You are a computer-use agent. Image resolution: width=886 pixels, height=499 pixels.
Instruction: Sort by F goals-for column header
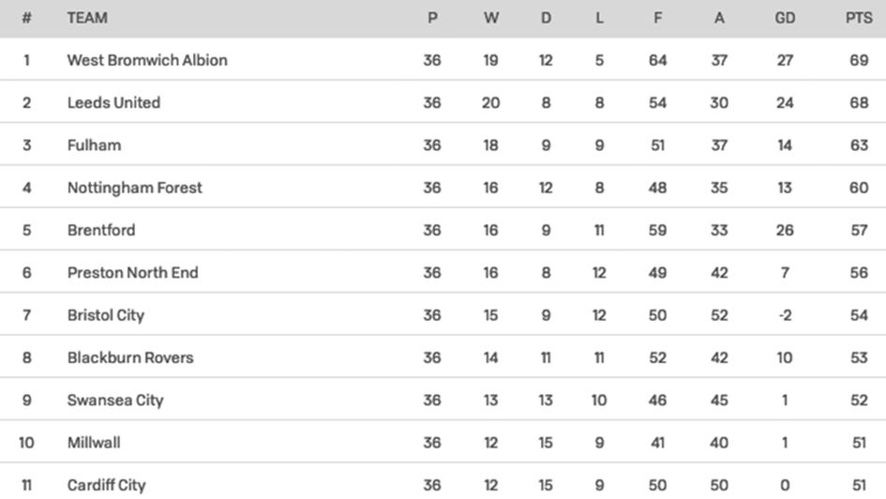[658, 18]
